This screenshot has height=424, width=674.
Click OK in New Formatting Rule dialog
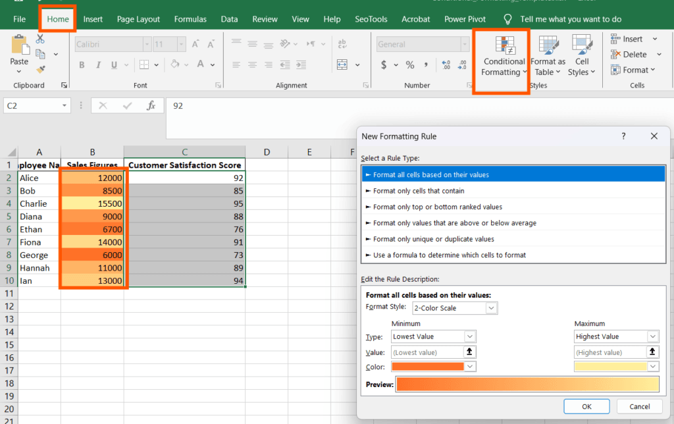point(586,406)
